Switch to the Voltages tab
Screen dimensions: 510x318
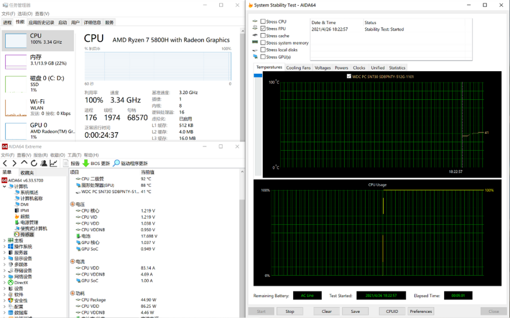(x=323, y=68)
